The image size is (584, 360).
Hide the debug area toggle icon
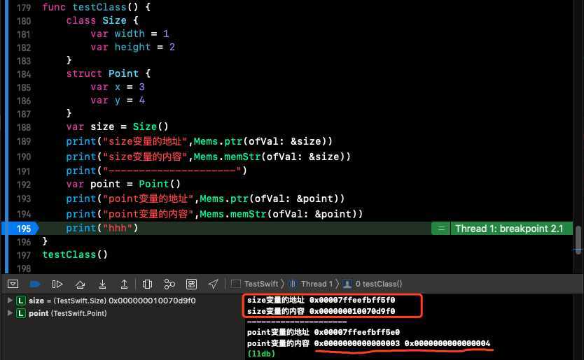point(13,284)
